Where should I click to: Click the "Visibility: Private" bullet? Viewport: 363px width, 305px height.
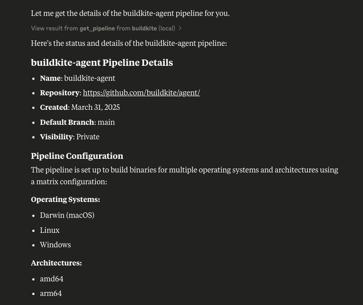click(x=70, y=137)
